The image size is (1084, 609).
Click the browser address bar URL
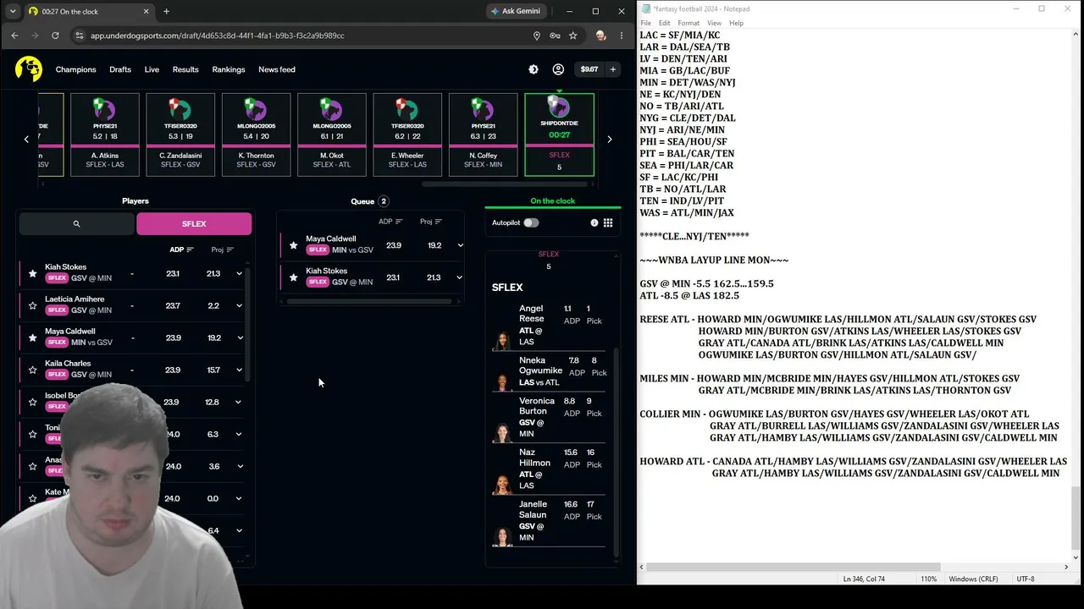(217, 36)
